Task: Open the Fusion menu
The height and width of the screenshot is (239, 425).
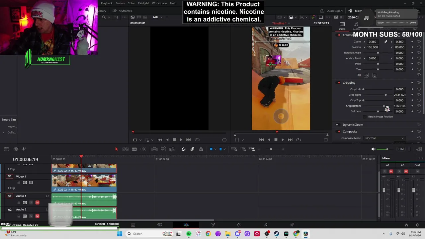Action: (x=120, y=3)
